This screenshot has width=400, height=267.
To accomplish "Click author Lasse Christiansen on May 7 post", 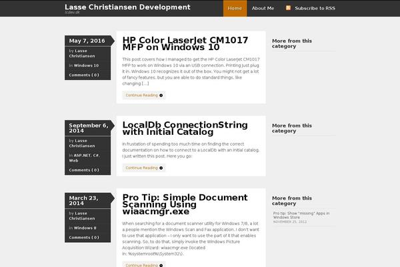I will click(82, 53).
